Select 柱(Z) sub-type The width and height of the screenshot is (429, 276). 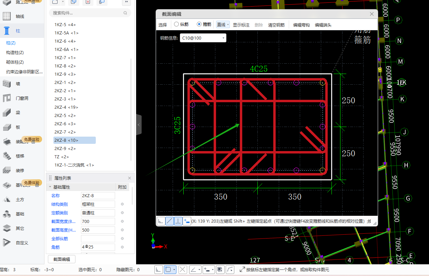click(11, 43)
